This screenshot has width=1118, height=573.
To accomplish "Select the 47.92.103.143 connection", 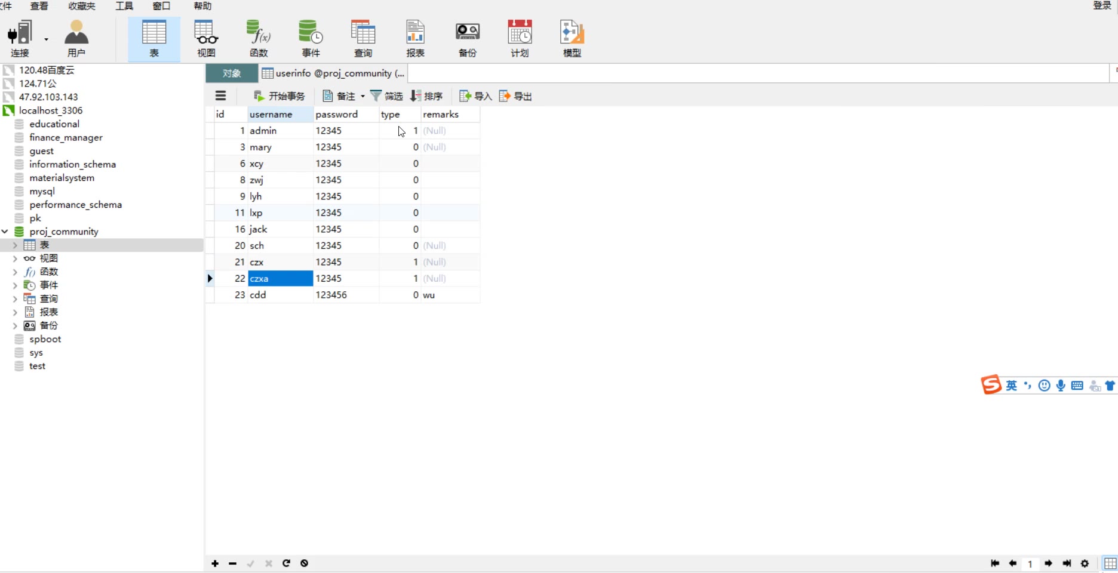I will click(48, 97).
